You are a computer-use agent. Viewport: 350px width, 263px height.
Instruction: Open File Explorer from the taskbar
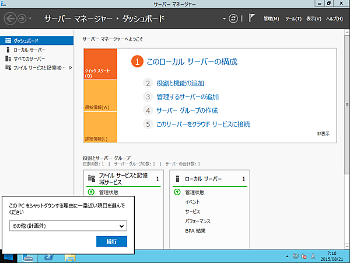click(69, 257)
